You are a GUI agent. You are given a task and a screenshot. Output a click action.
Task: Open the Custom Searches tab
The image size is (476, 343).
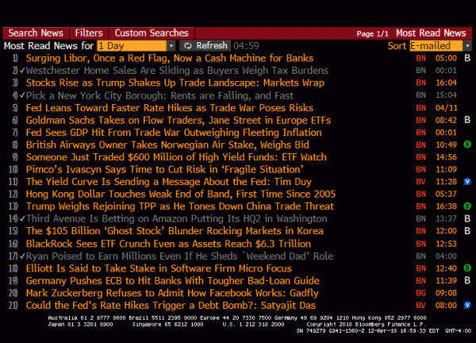(x=152, y=33)
